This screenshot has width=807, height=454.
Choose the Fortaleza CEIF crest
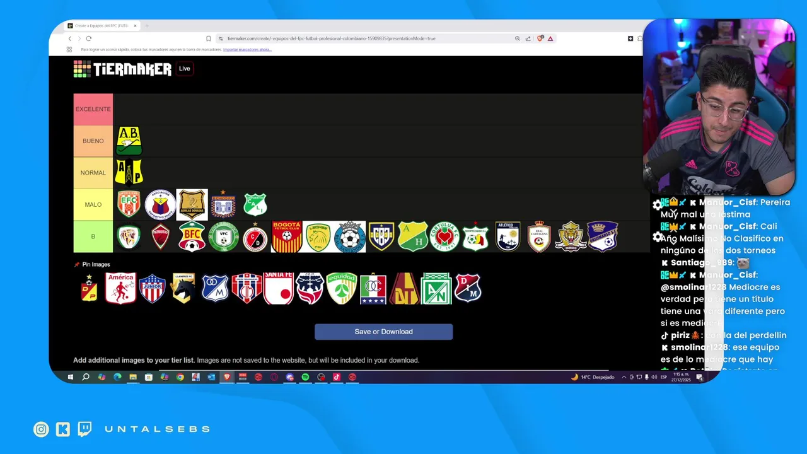(310, 289)
